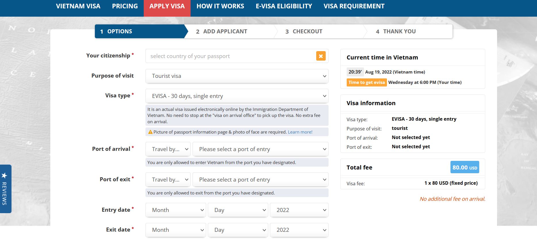Viewport: 537px width, 239px height.
Task: Follow the Learn more! link
Action: [x=300, y=132]
